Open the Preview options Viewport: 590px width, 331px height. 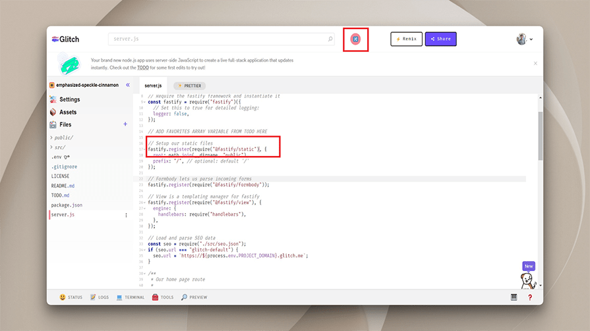194,297
